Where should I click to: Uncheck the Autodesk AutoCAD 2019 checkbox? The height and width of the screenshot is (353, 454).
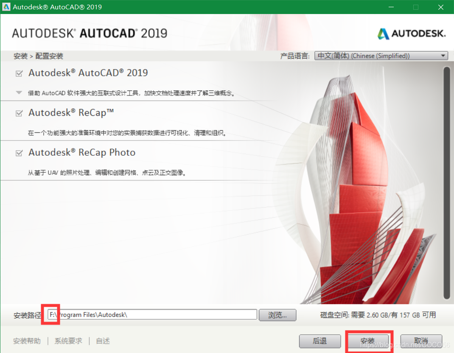(x=19, y=73)
